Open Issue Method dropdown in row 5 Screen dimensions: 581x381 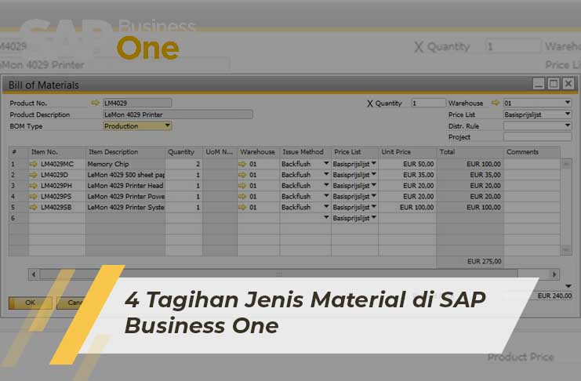[x=326, y=207]
